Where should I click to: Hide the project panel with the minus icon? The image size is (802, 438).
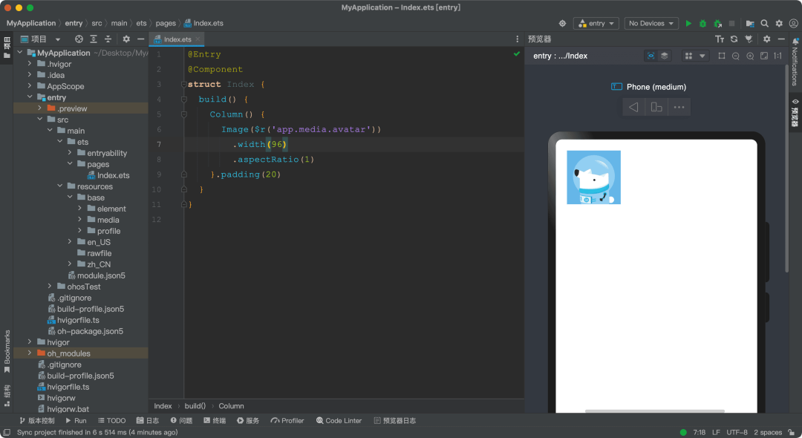[x=140, y=39]
